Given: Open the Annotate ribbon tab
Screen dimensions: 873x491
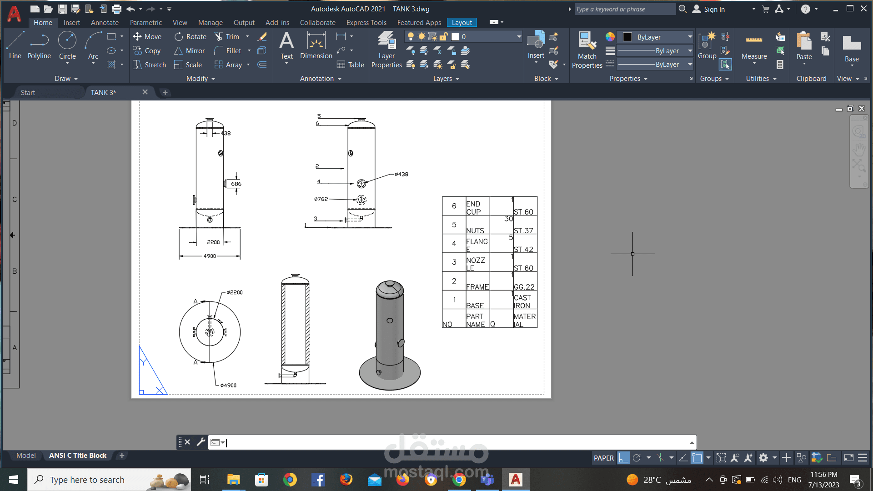Looking at the screenshot, I should 105,23.
